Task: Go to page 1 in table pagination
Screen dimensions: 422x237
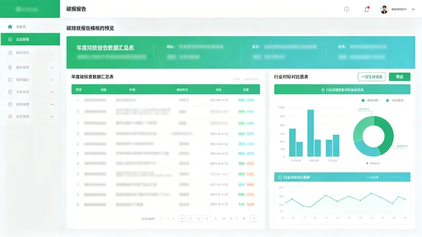Action: coord(182,219)
